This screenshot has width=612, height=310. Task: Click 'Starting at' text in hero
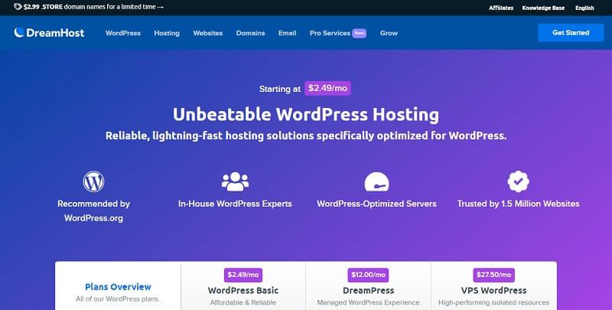click(x=280, y=89)
